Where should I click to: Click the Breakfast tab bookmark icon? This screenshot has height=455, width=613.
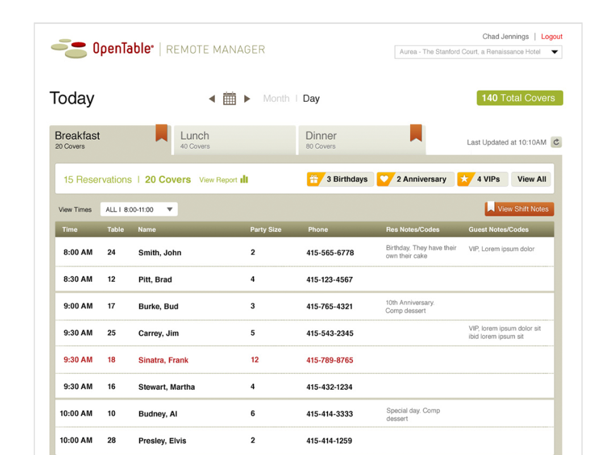161,133
